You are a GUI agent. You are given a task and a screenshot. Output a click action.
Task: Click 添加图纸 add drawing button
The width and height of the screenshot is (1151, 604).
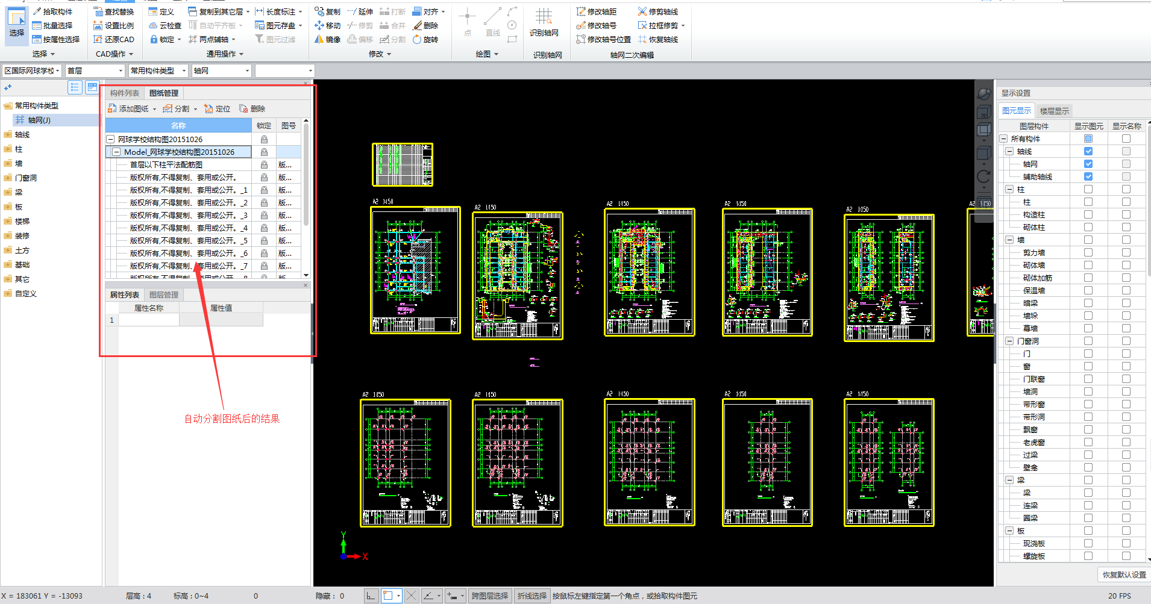[128, 108]
